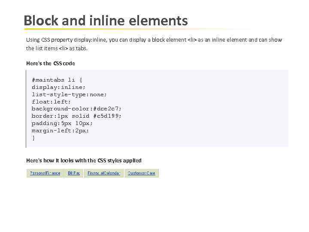Click the "background-color:#dce2c7;" code line

tap(76, 109)
